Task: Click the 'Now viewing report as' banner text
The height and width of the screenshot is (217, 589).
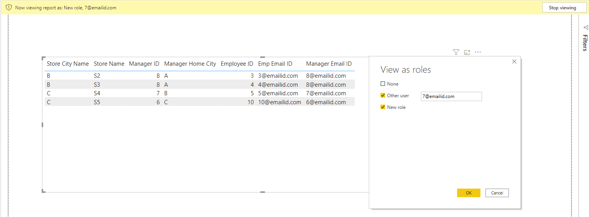Action: tap(65, 8)
